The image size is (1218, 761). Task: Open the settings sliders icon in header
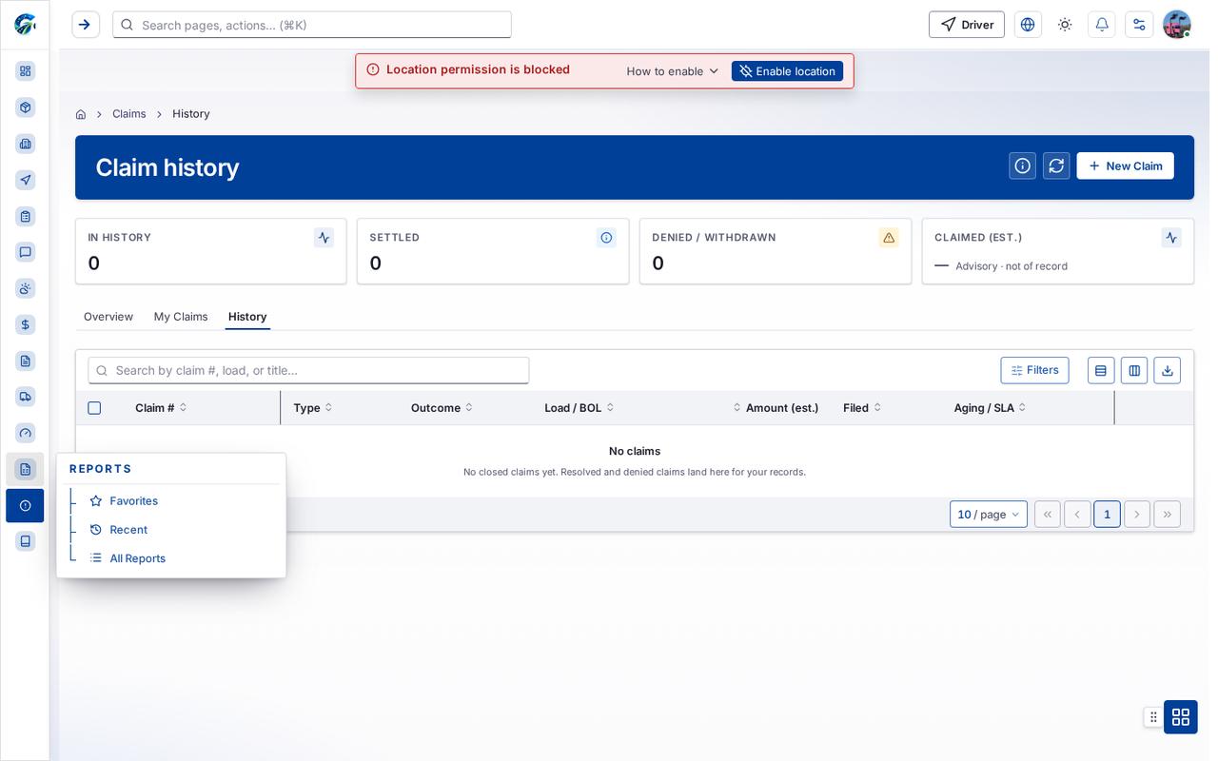click(1139, 25)
